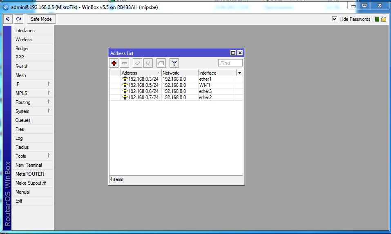The height and width of the screenshot is (234, 391).
Task: Open the Interfaces menu
Action: 33,30
